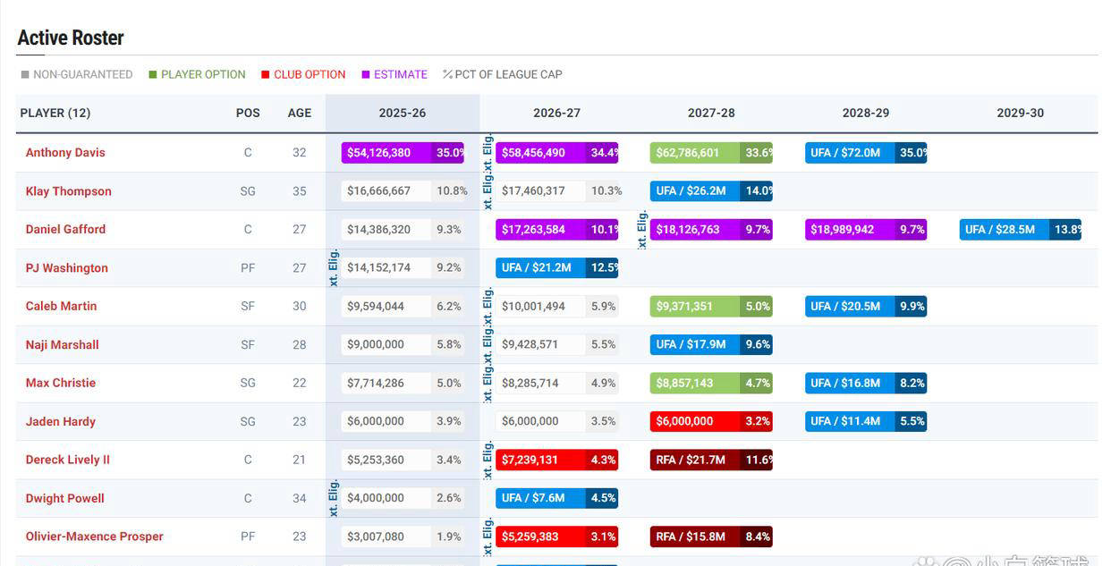This screenshot has width=1111, height=566.
Task: Click Gafford $18,989,942 estimate cell
Action: click(866, 230)
